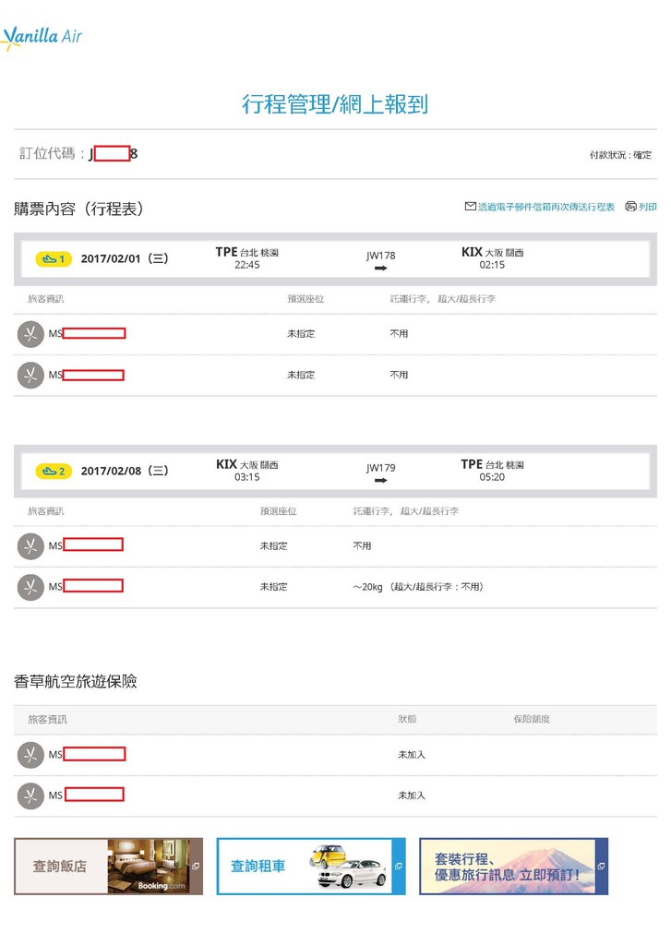Click the ~20kg baggage entry
671x945 pixels.
pos(418,587)
